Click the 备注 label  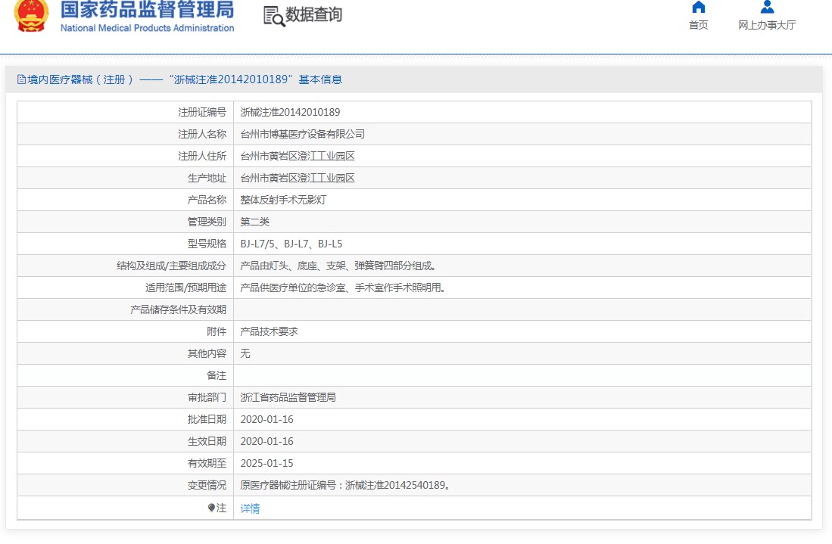point(217,375)
